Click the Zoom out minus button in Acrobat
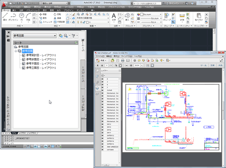This screenshot has height=168, width=226. [127, 65]
